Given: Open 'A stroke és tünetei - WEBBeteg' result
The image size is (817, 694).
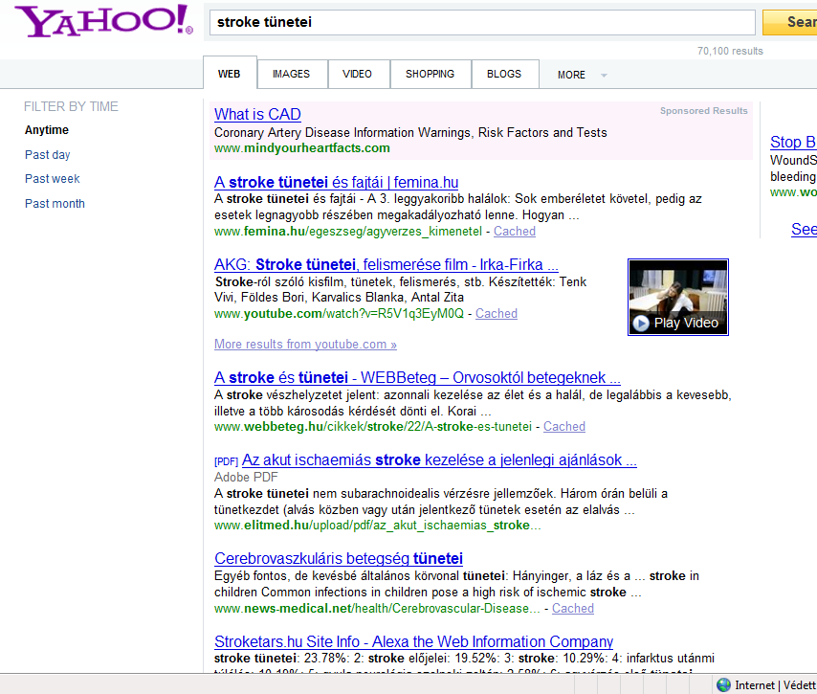Looking at the screenshot, I should tap(417, 377).
